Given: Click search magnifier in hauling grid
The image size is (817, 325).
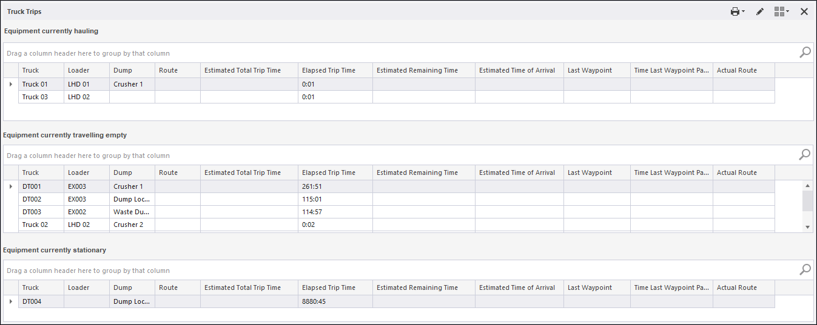Looking at the screenshot, I should 805,53.
